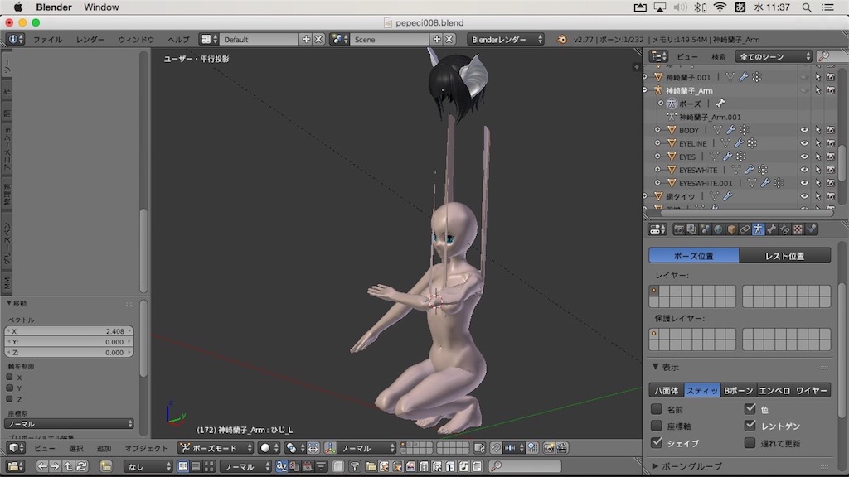
Task: Toggle renderability camera icon for BODY
Action: point(831,130)
